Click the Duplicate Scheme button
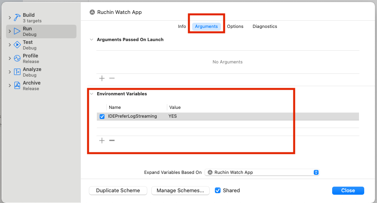Image resolution: width=377 pixels, height=203 pixels. (118, 191)
